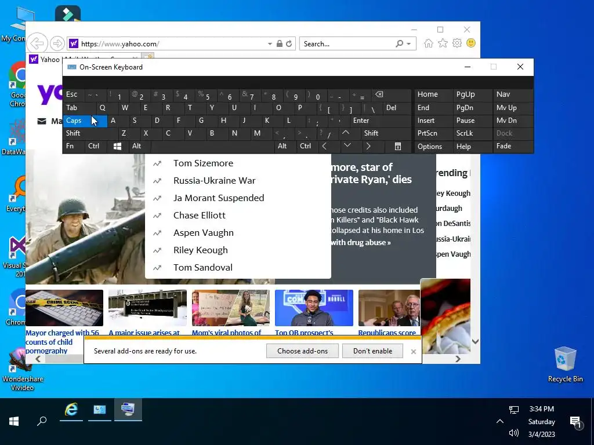Click the Fade key on On-Screen Keyboard
This screenshot has height=445, width=594.
(513, 146)
